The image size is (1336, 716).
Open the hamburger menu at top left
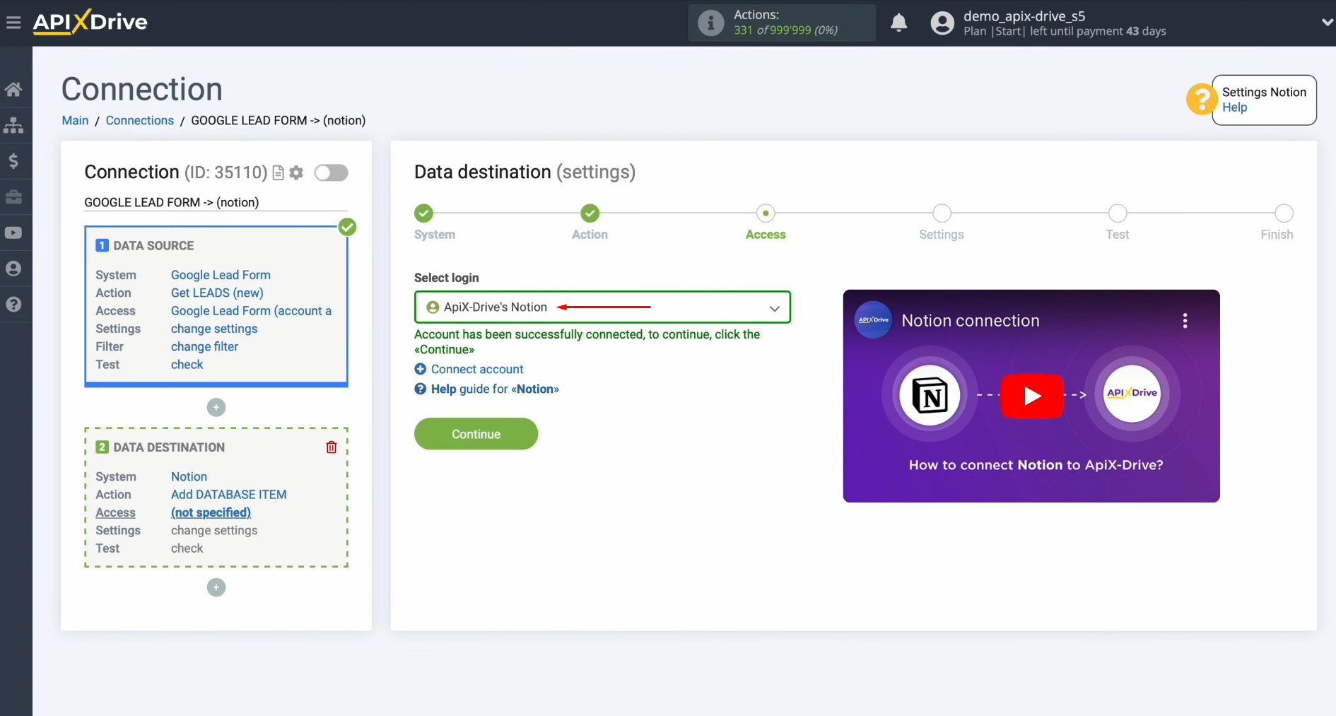pyautogui.click(x=13, y=22)
